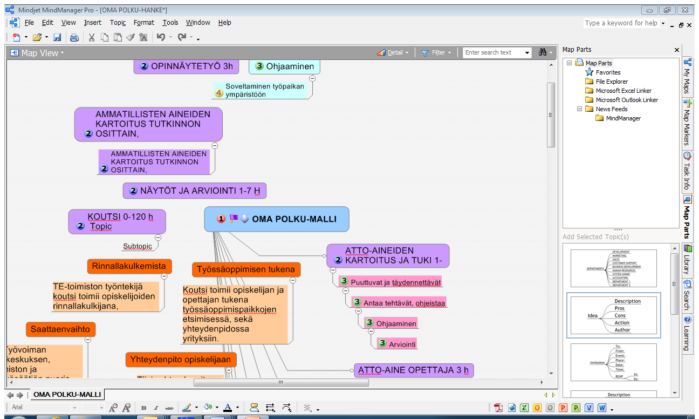
Task: Open the Insert menu
Action: 93,23
